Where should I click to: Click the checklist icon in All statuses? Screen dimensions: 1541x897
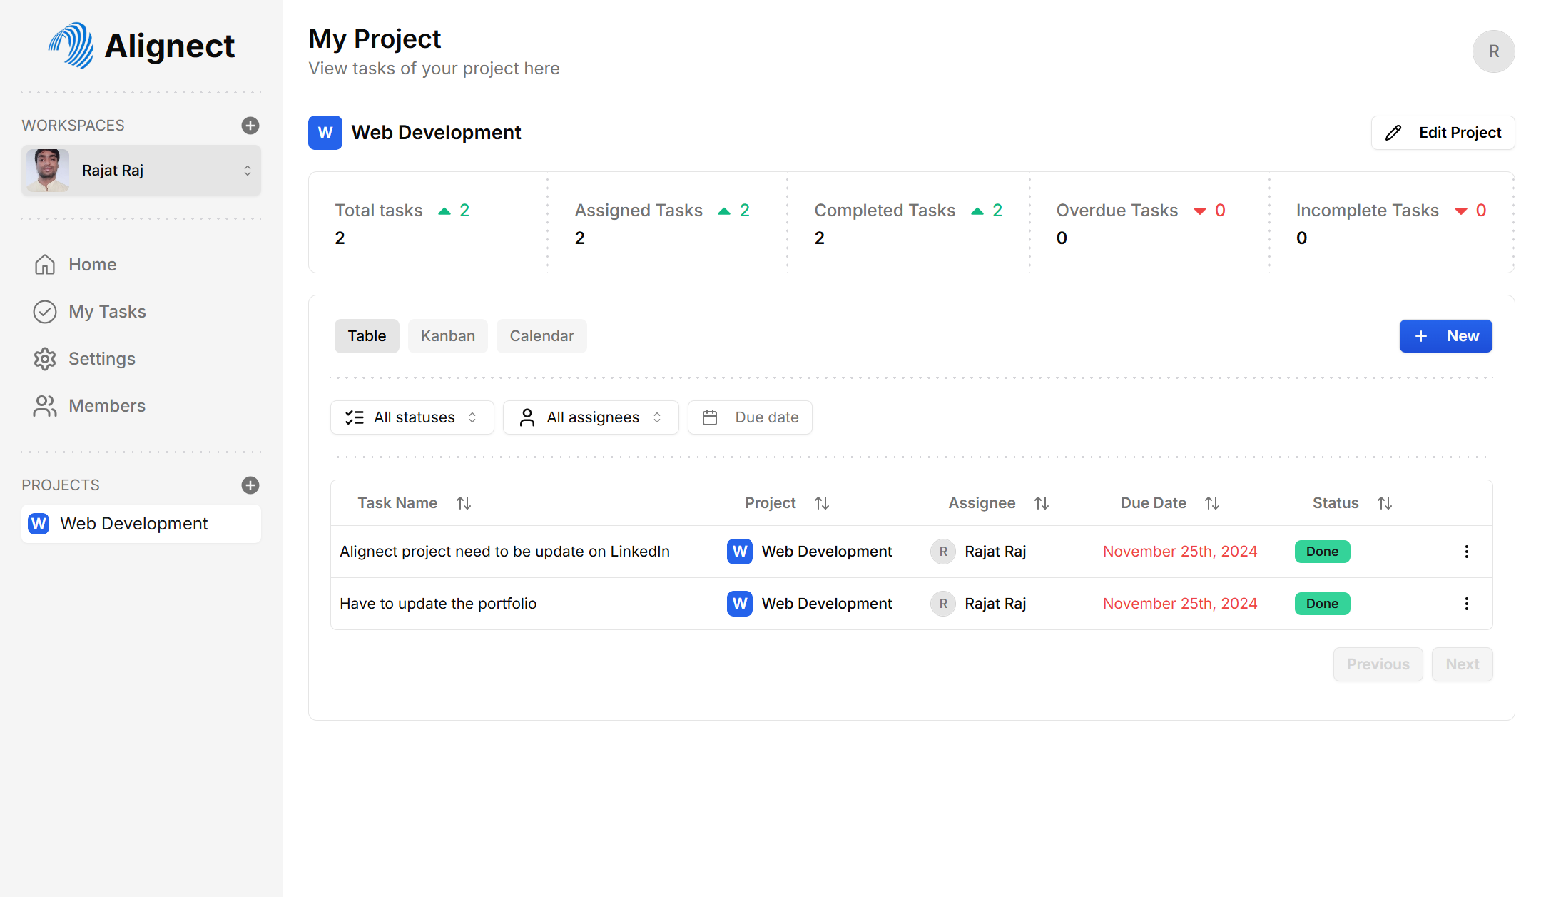coord(355,417)
